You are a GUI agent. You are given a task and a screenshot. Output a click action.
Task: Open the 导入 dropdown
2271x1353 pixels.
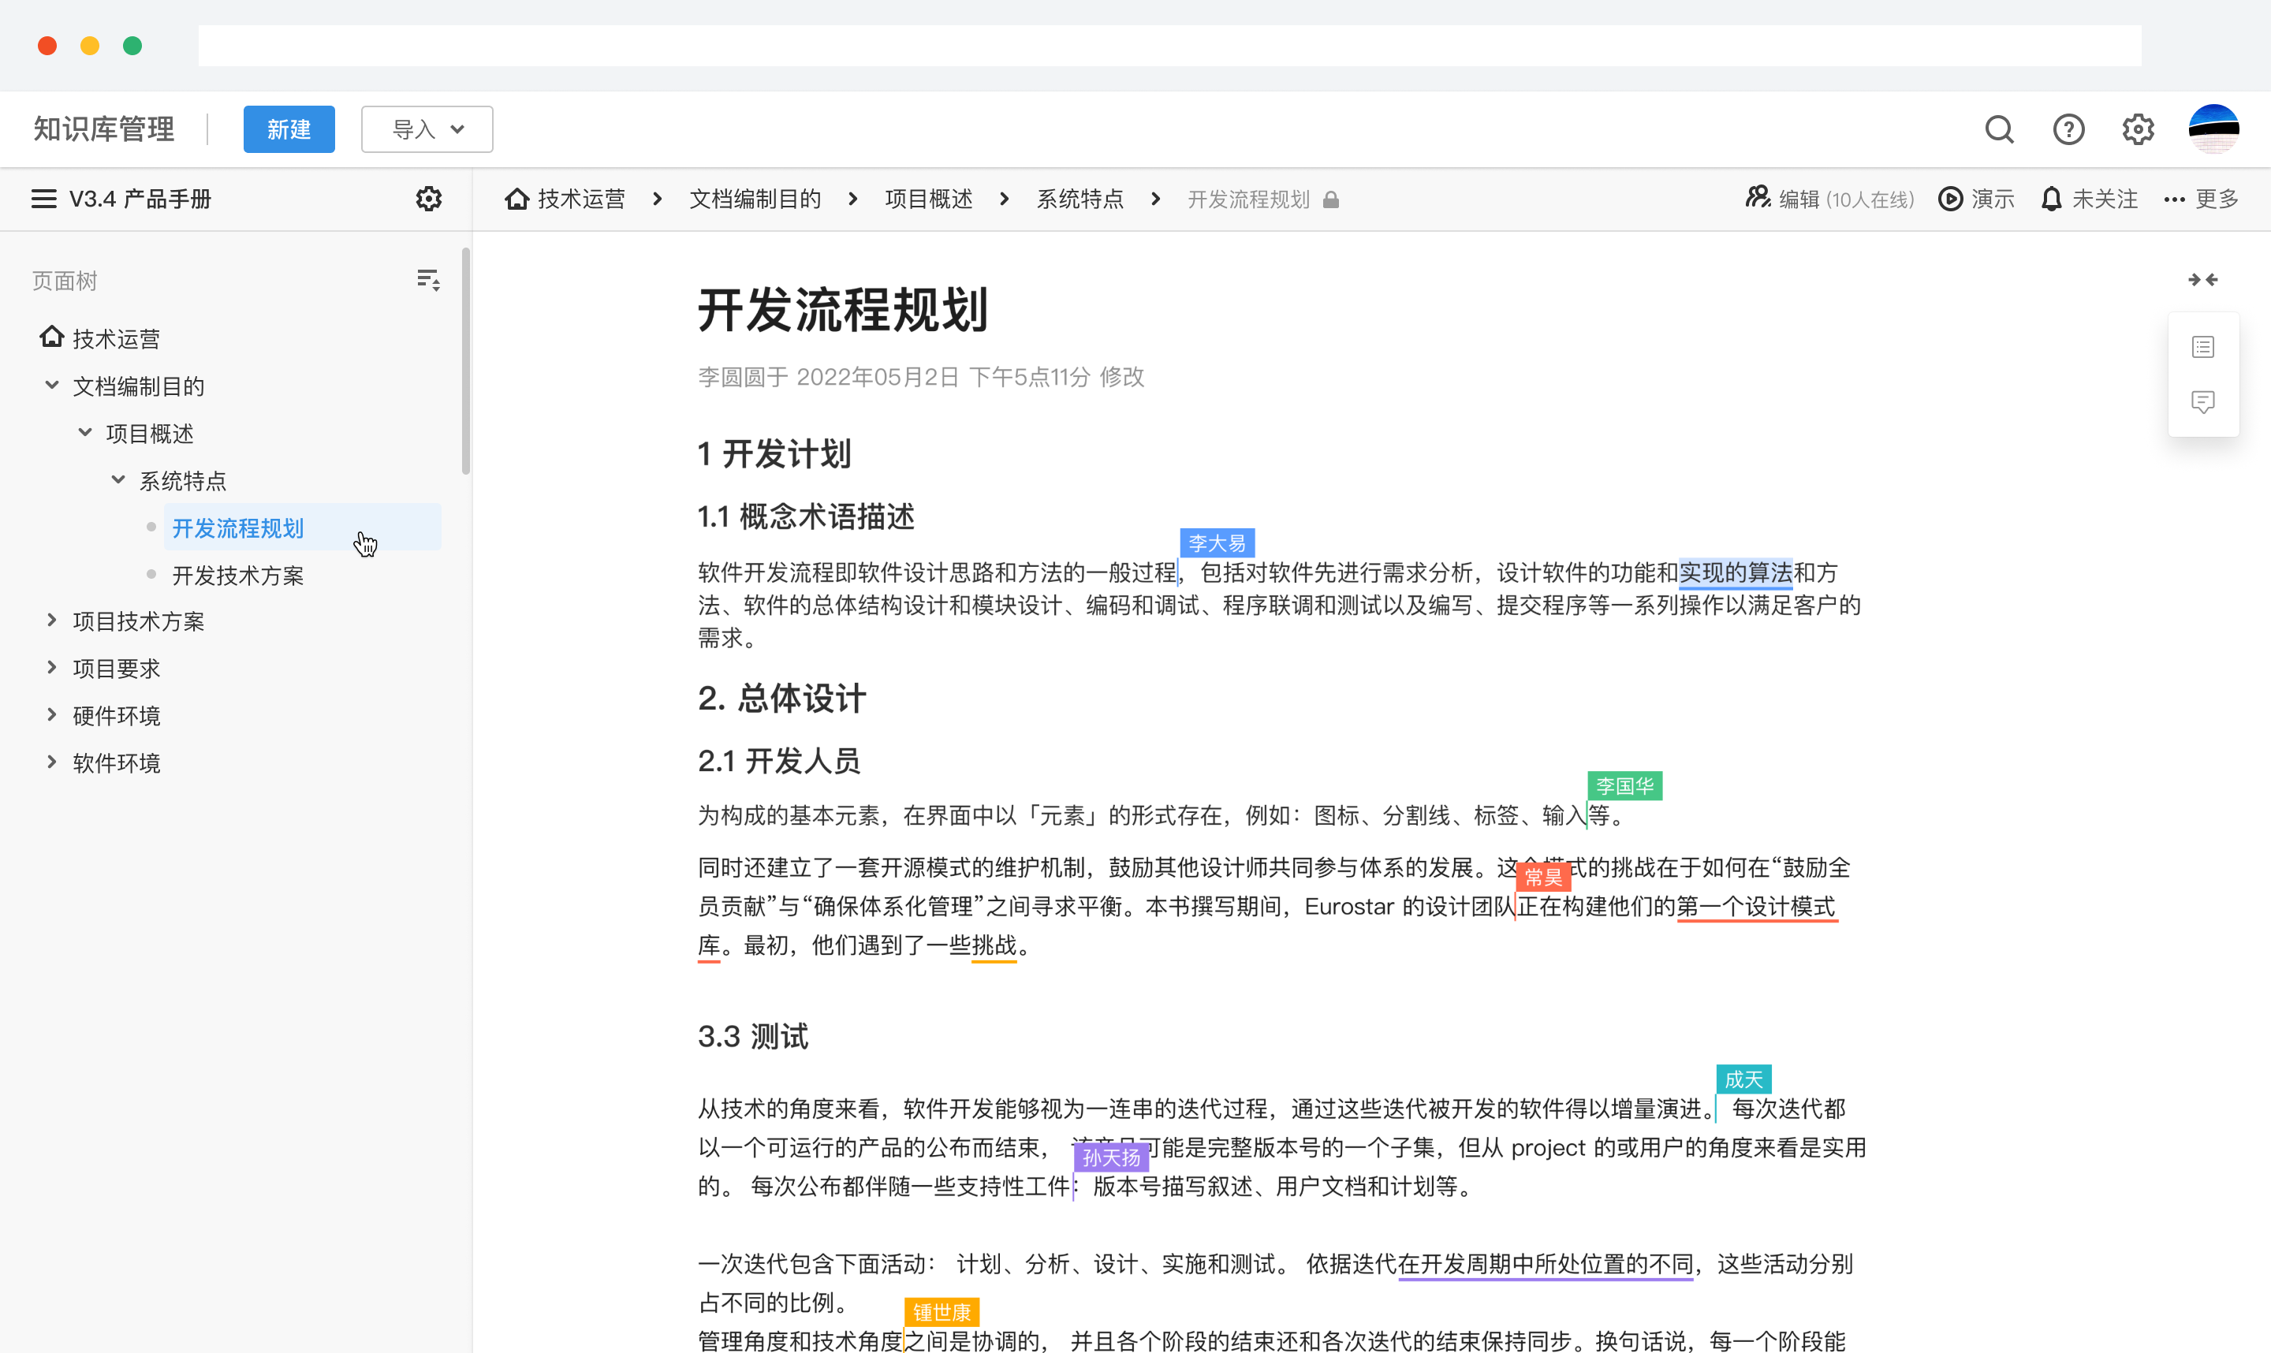(427, 129)
